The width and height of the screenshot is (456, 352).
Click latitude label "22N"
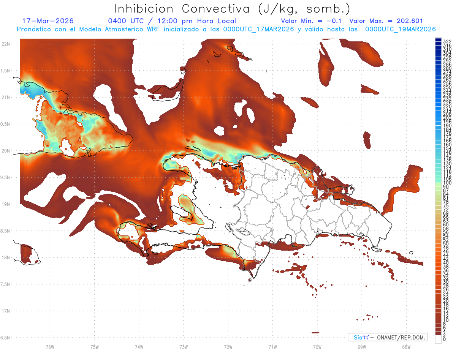pyautogui.click(x=6, y=44)
